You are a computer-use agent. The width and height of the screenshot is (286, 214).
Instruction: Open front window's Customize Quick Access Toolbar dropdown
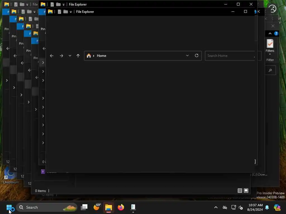[x=71, y=12]
